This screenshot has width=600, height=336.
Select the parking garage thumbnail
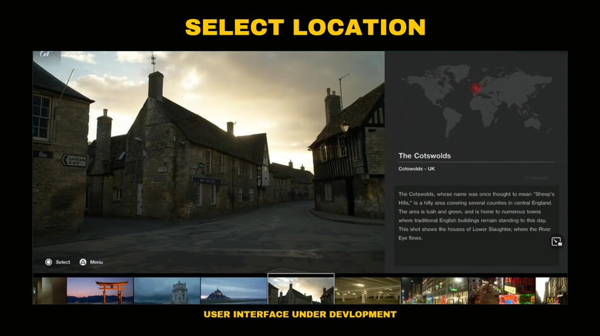tap(368, 291)
